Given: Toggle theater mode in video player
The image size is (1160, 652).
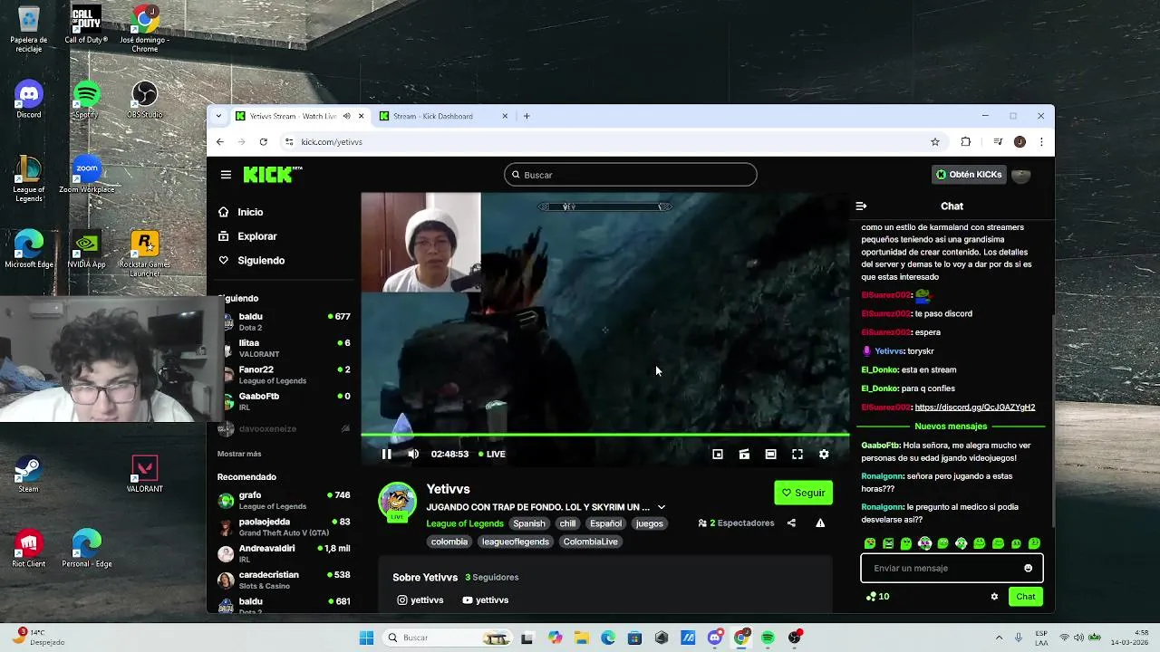Looking at the screenshot, I should (x=770, y=454).
